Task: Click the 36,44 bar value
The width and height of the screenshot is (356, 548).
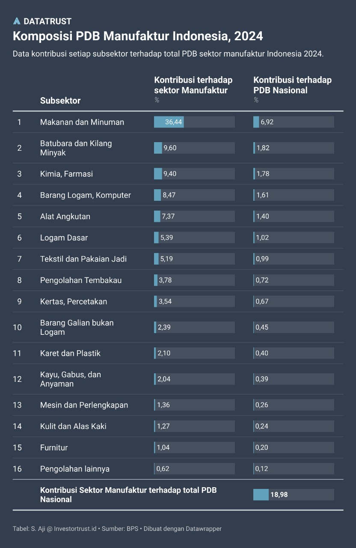Action: [x=174, y=122]
